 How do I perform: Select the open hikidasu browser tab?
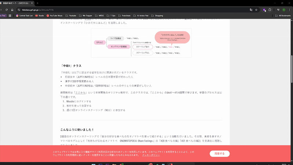click(16, 3)
